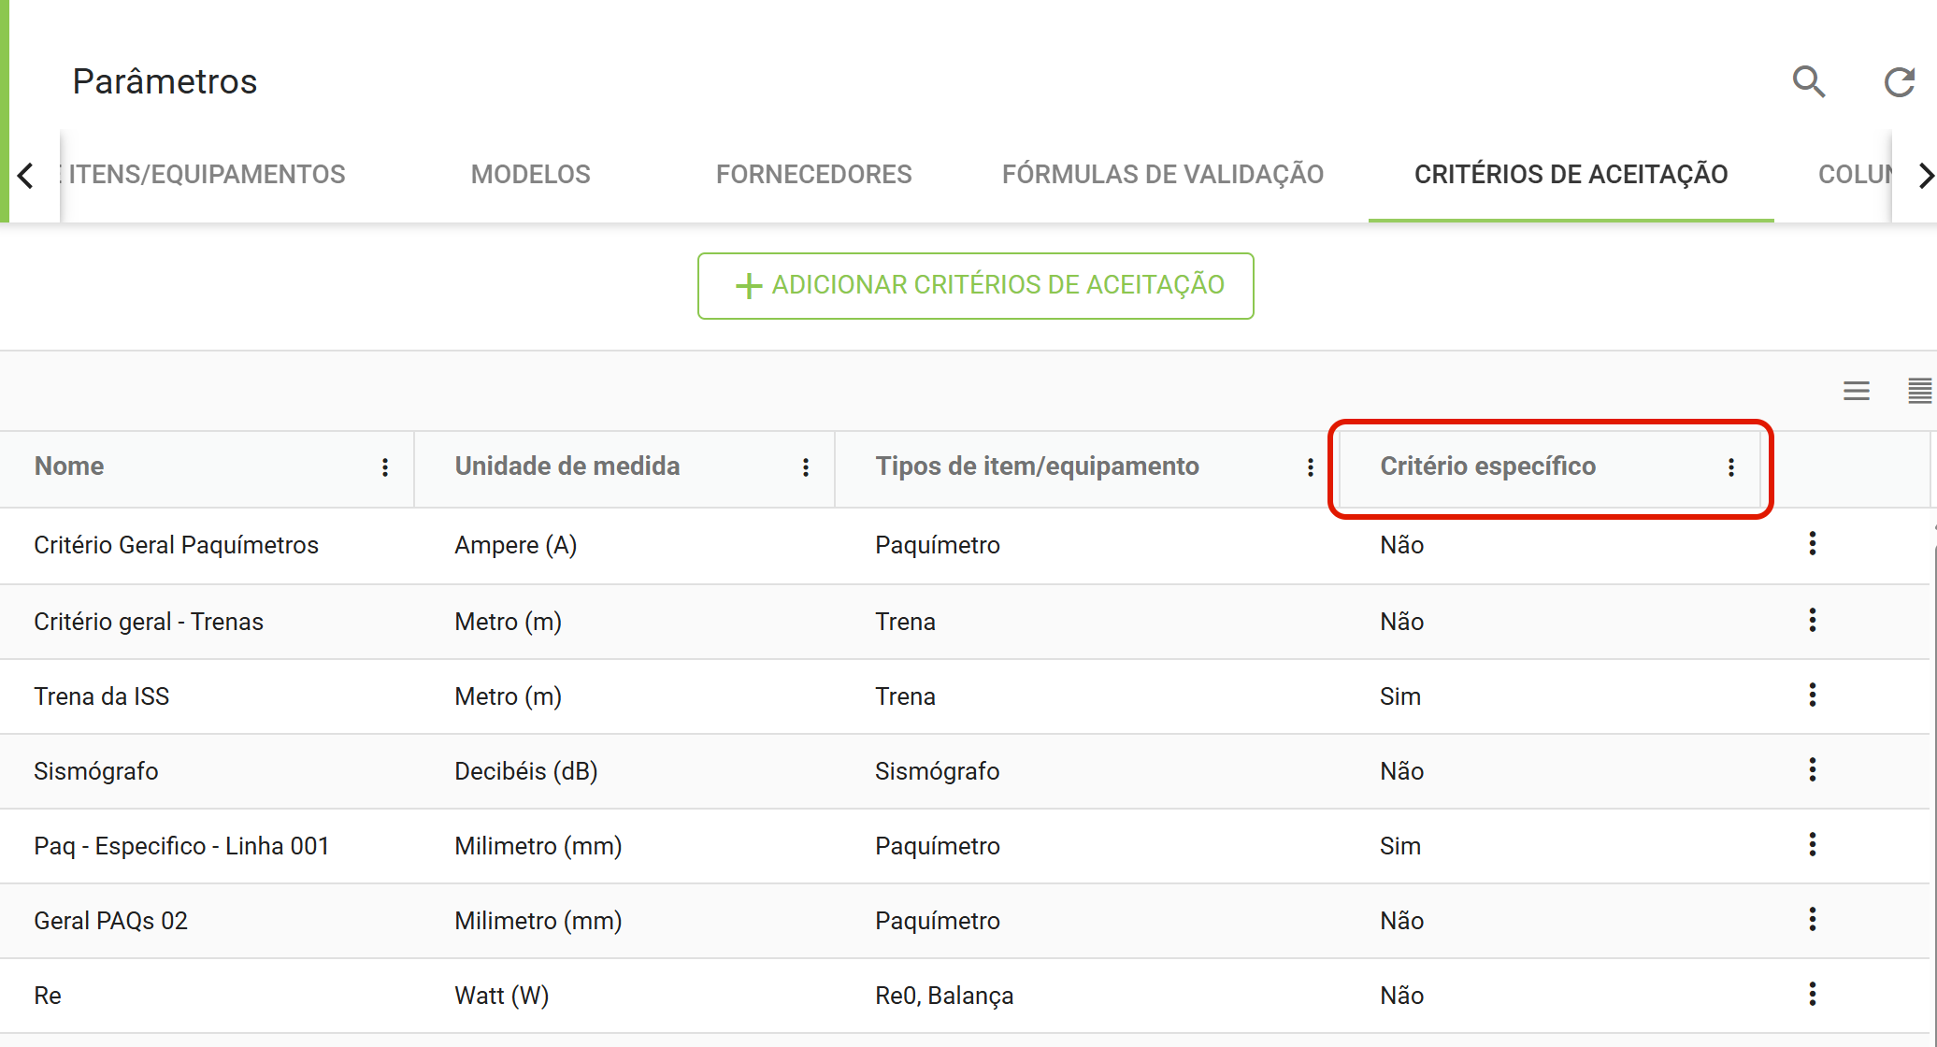
Task: Switch to the Modelos tab
Action: 531,175
